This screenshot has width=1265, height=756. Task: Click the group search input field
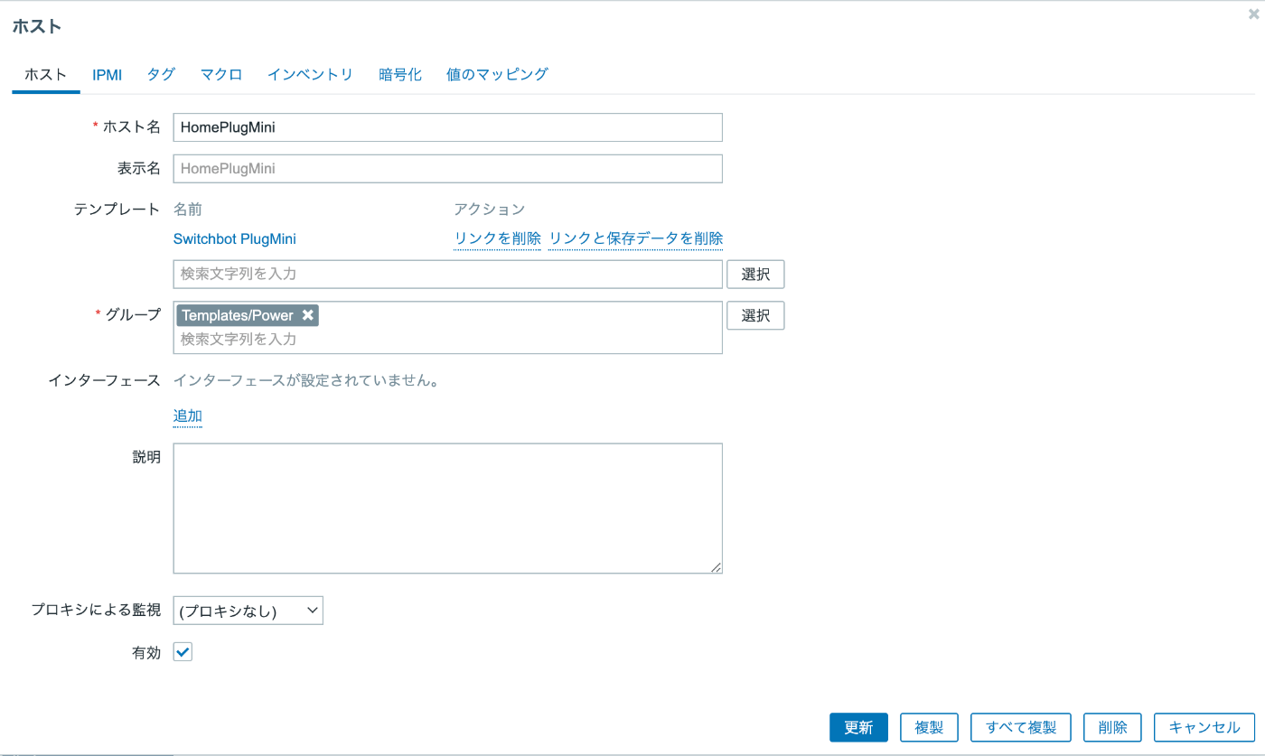448,340
